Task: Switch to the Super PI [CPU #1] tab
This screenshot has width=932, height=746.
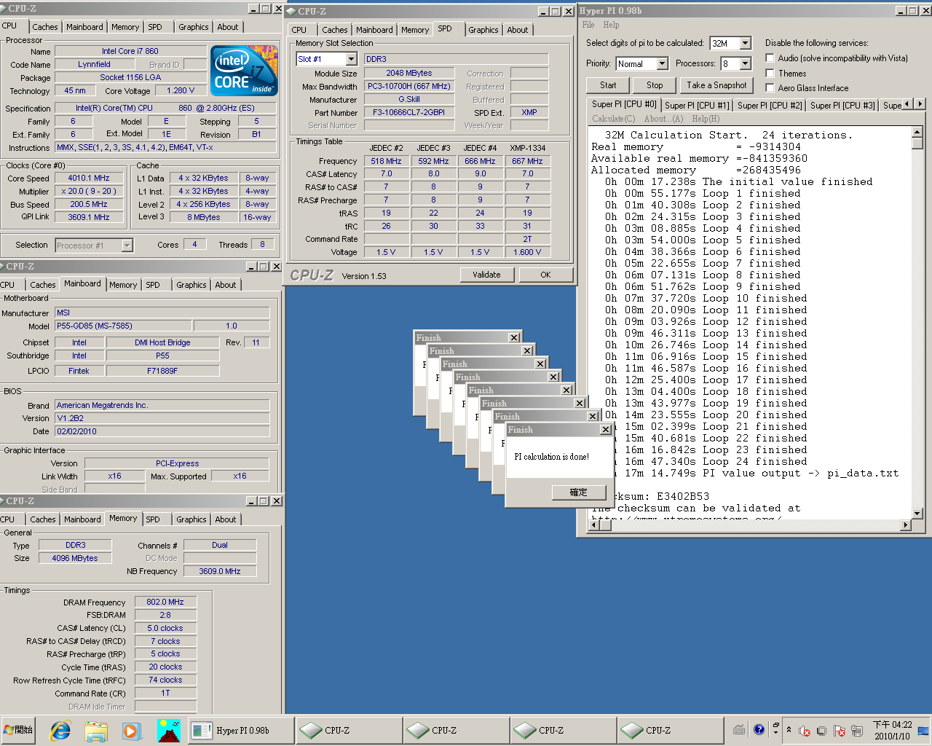Action: 697,106
